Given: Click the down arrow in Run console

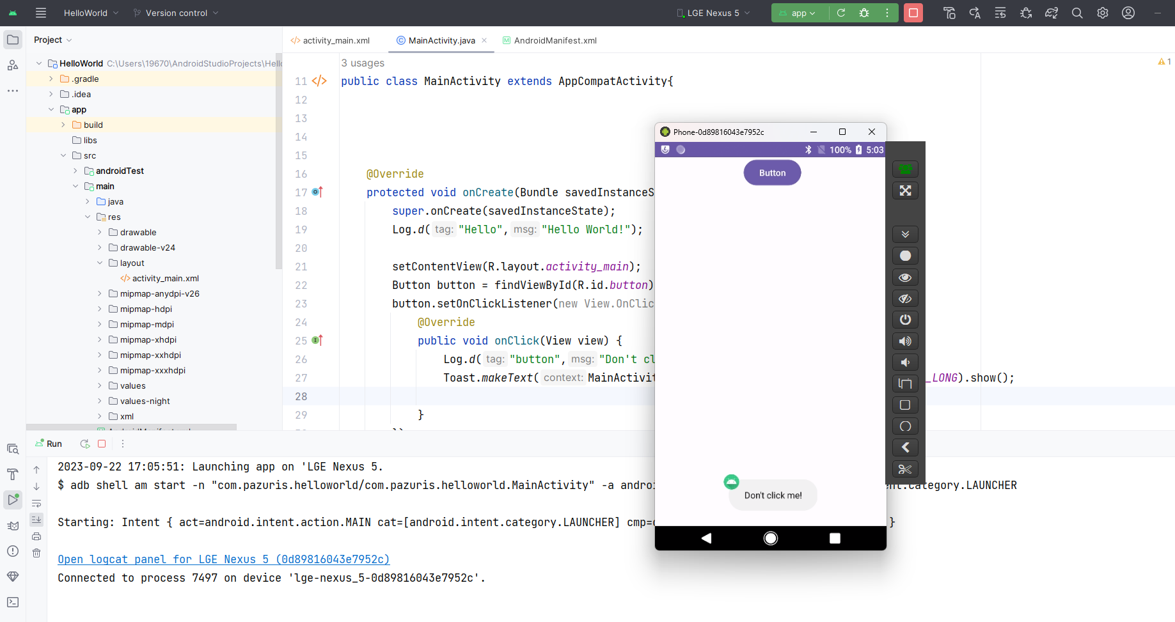Looking at the screenshot, I should [36, 486].
